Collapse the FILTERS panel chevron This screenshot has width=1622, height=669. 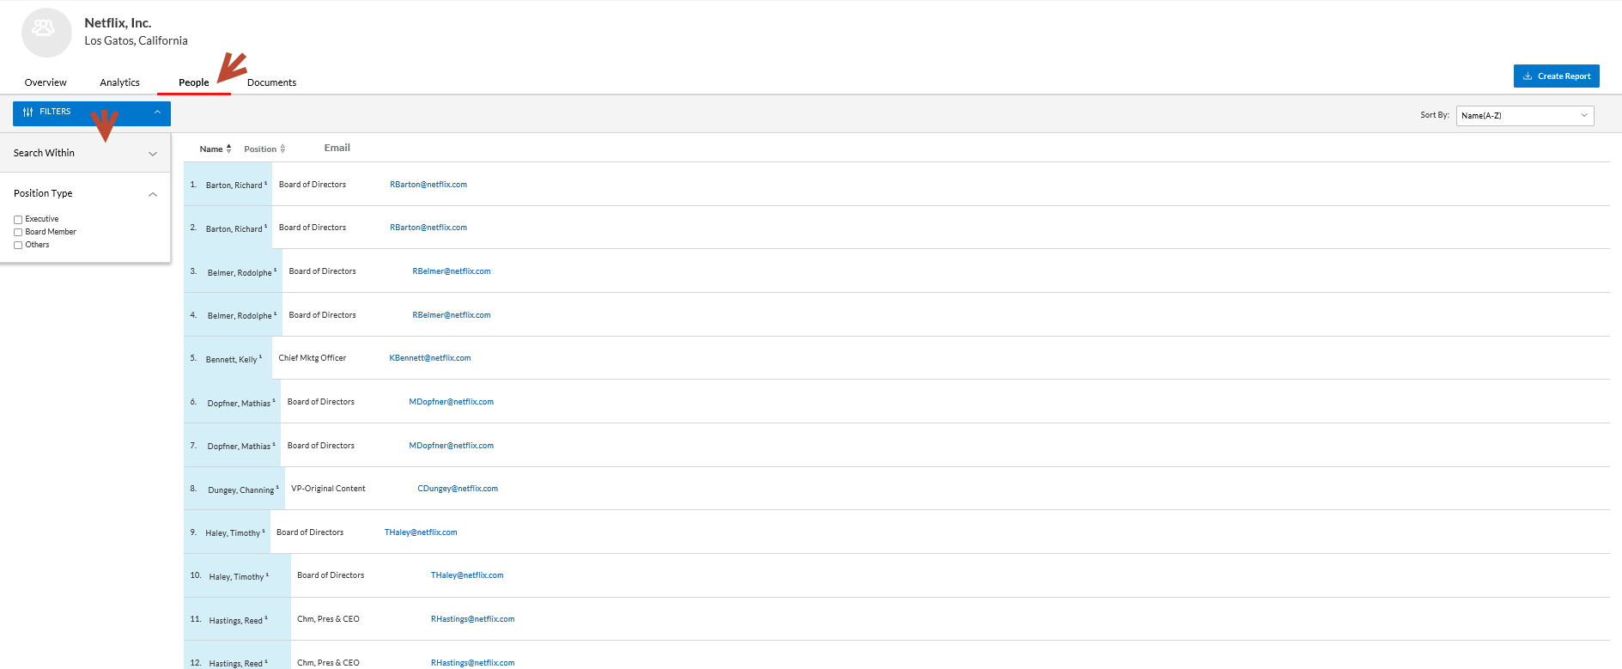[x=157, y=113]
